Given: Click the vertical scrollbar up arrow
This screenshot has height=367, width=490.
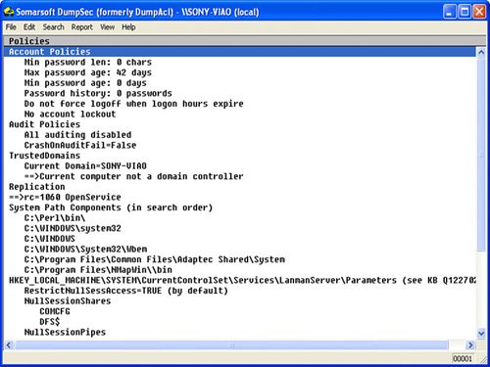Looking at the screenshot, I should (481, 52).
